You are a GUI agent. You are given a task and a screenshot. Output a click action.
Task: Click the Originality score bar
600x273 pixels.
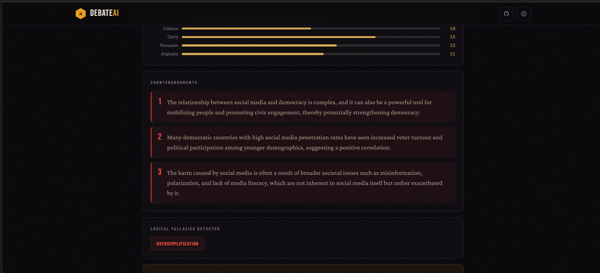tap(311, 54)
